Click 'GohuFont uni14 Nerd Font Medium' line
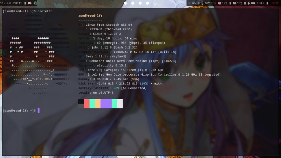The image size is (281, 158). pyautogui.click(x=133, y=61)
